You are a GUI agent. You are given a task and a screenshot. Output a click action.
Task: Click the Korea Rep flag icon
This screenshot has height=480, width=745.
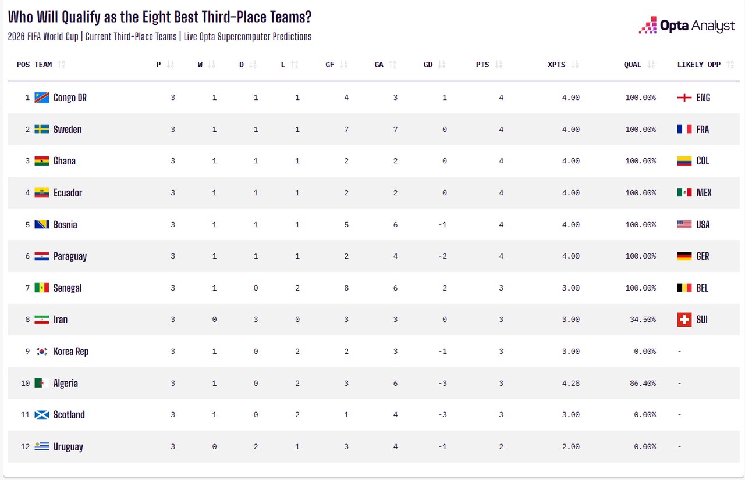(x=41, y=351)
